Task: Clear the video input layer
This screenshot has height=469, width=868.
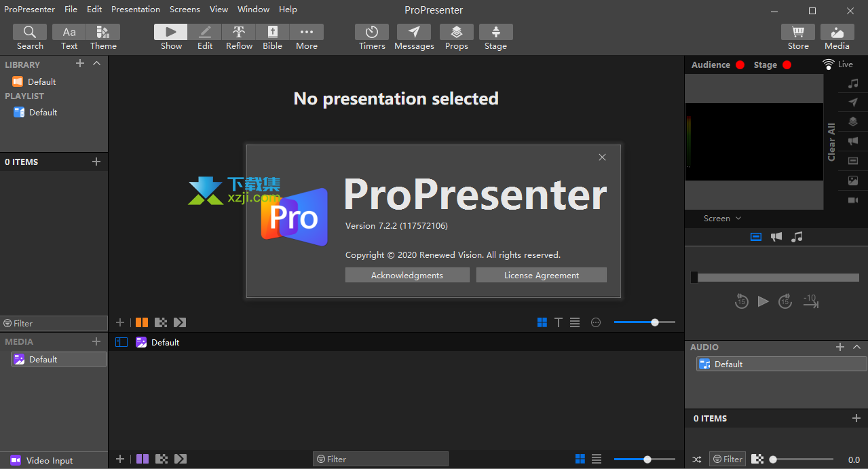Action: (x=853, y=201)
